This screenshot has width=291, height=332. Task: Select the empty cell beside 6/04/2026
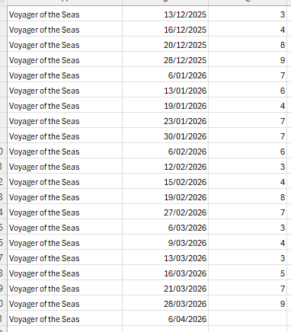248,318
